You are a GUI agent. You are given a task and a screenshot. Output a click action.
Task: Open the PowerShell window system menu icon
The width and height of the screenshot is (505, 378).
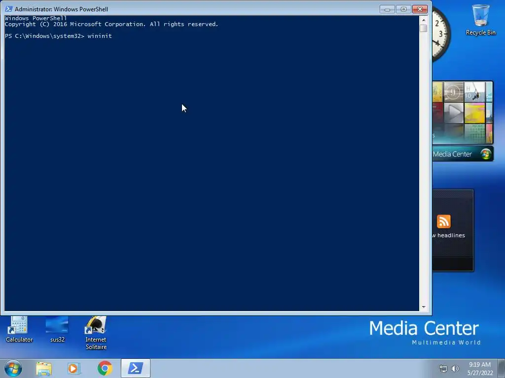pos(9,9)
